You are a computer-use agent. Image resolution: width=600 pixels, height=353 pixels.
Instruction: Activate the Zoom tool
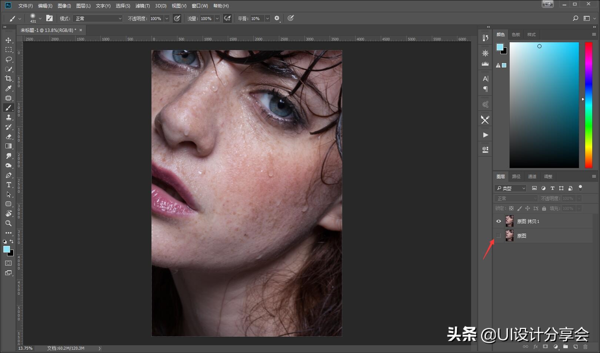[x=9, y=223]
